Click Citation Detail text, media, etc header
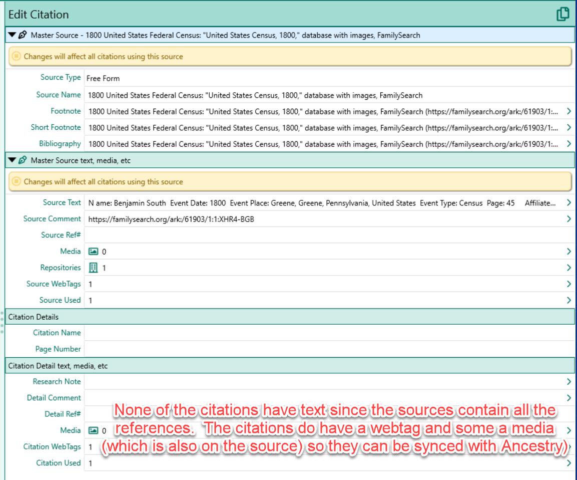This screenshot has height=480, width=577. click(290, 366)
